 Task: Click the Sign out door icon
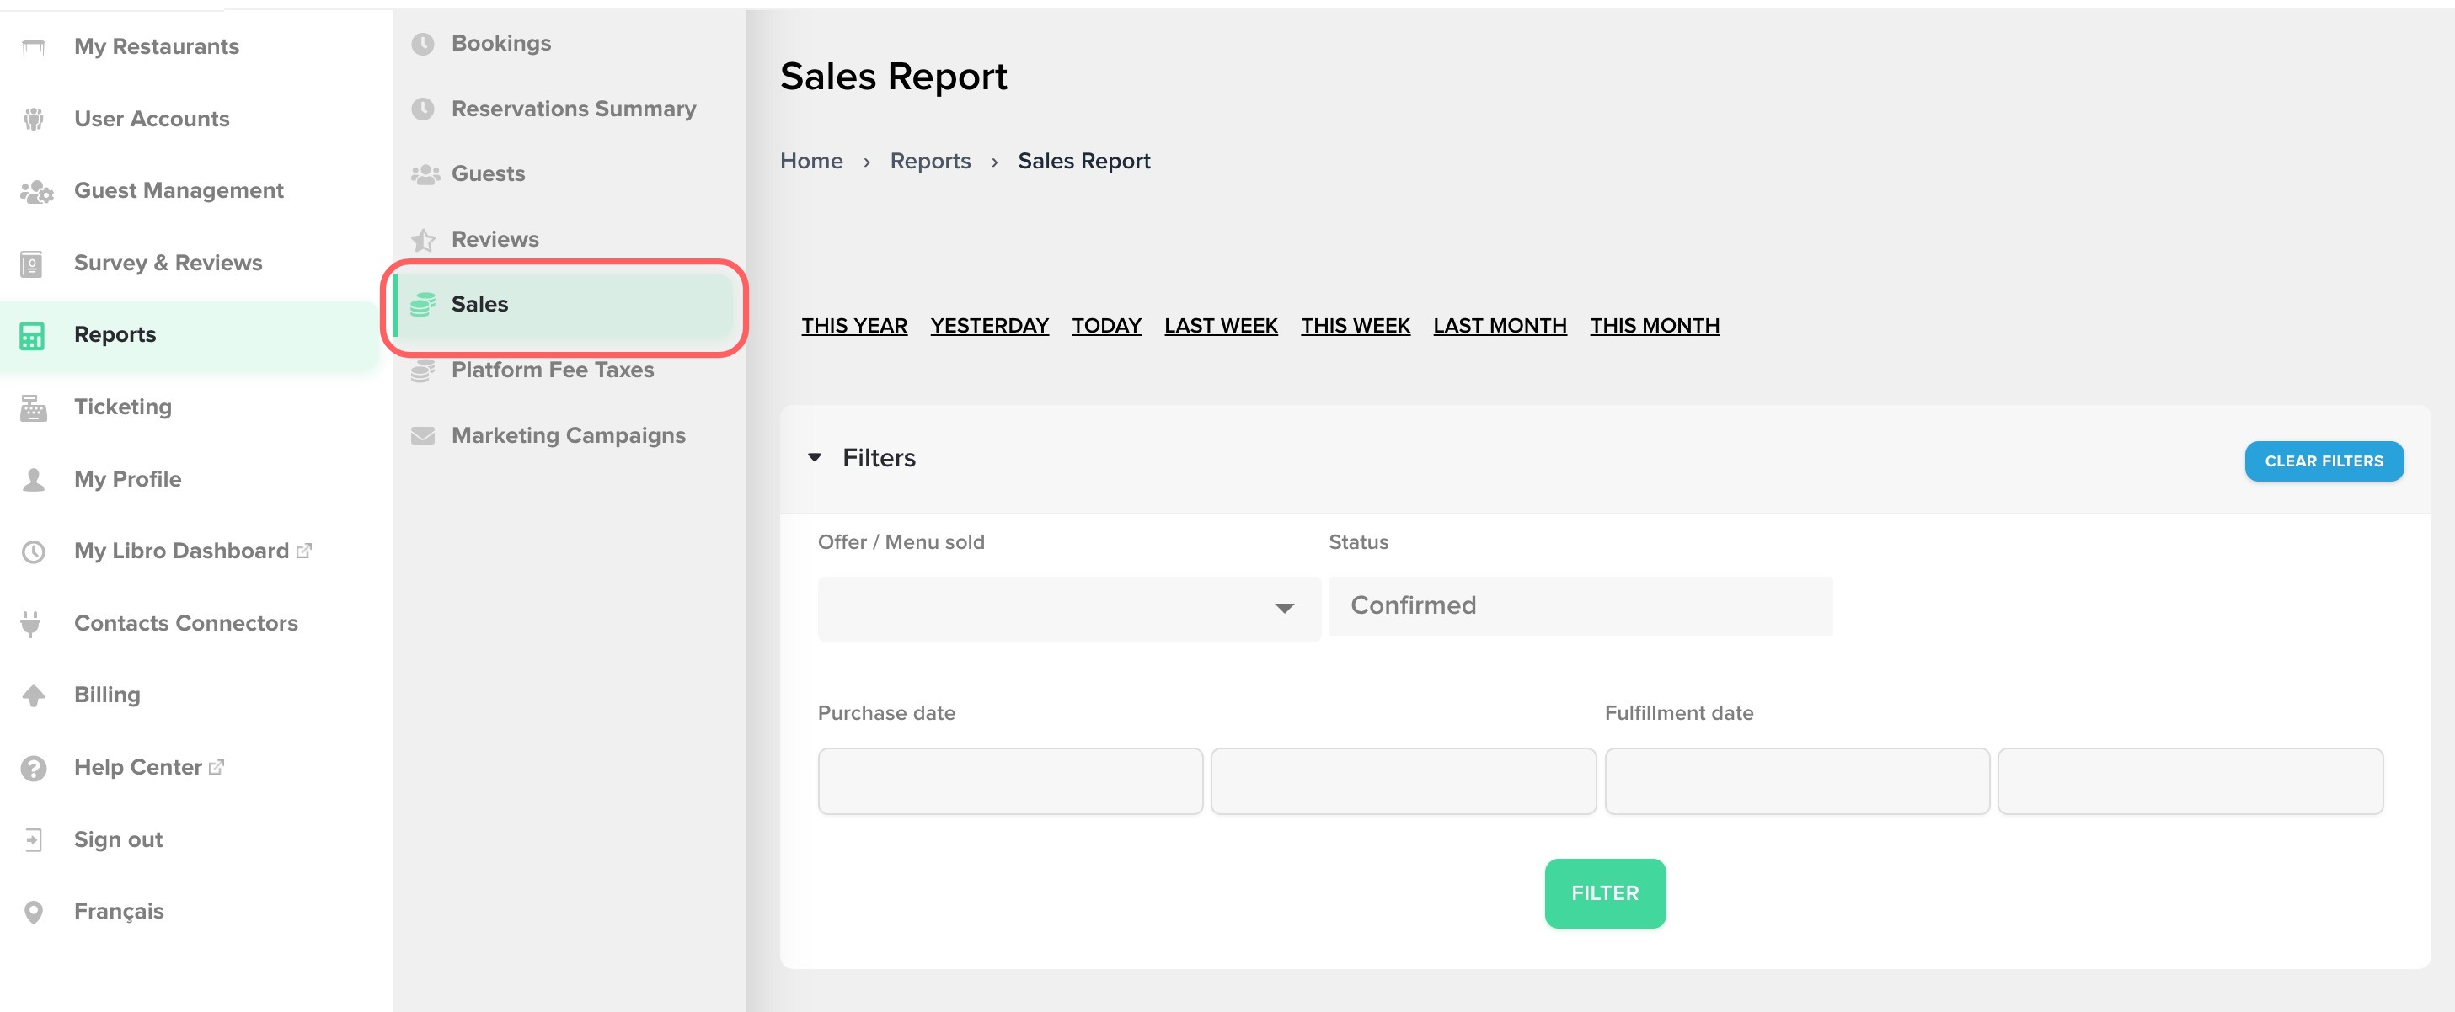pyautogui.click(x=34, y=839)
